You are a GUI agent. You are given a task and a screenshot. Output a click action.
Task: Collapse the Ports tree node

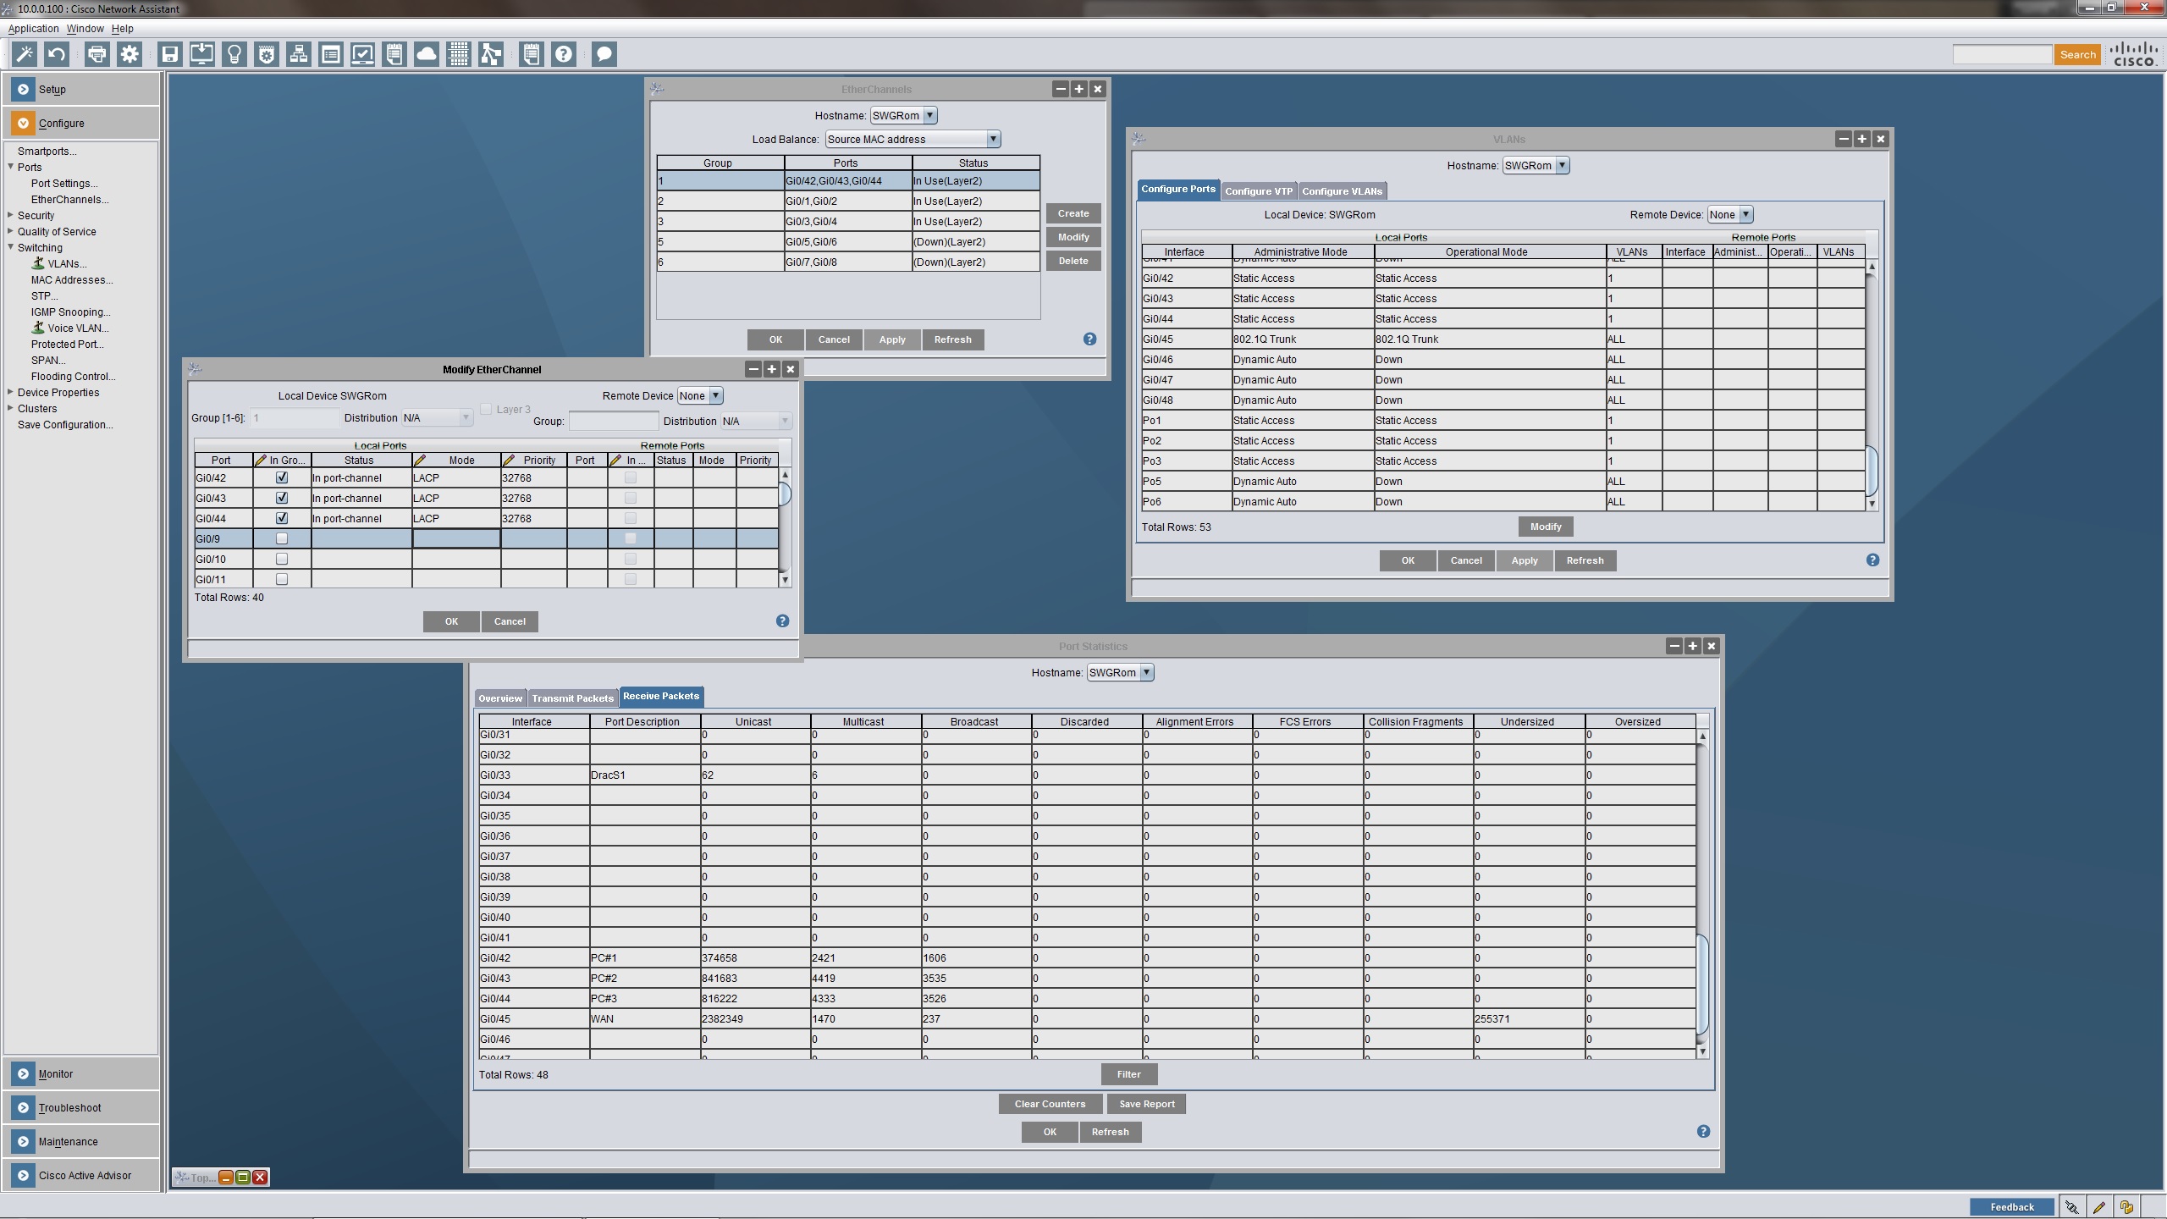pyautogui.click(x=11, y=167)
